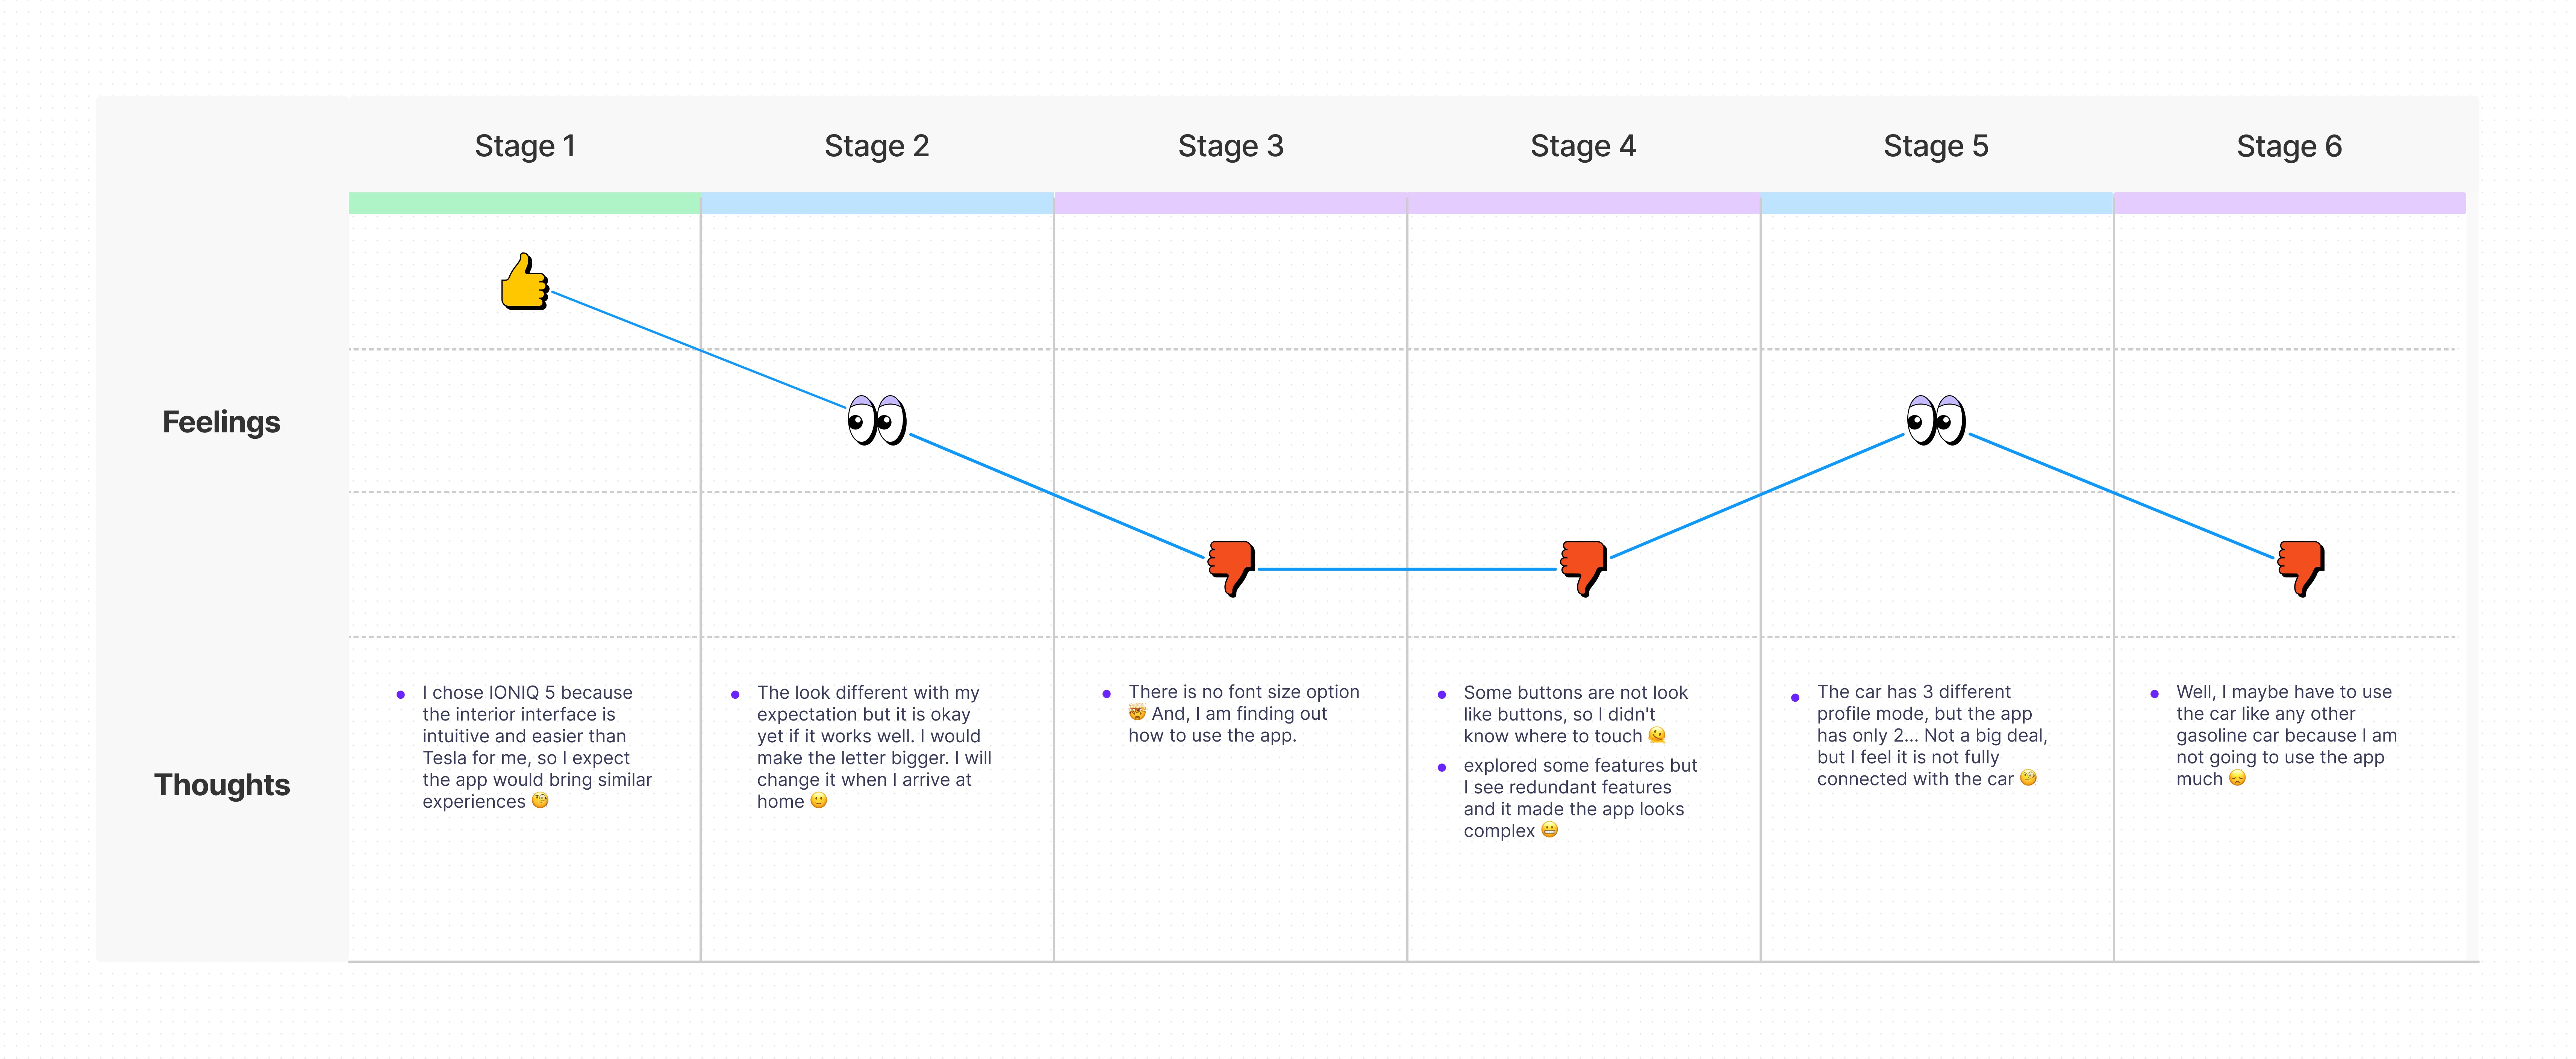Click the sad emoji after 'much' in Stage 6

[2238, 778]
